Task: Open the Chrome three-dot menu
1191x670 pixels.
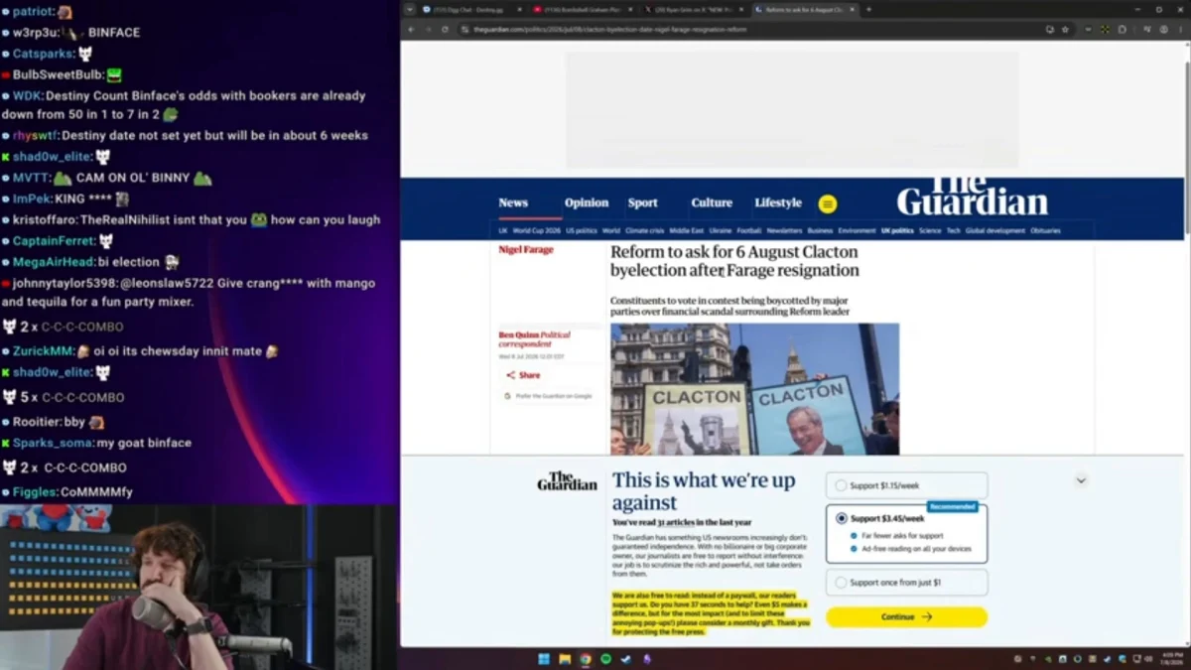Action: 1181,30
